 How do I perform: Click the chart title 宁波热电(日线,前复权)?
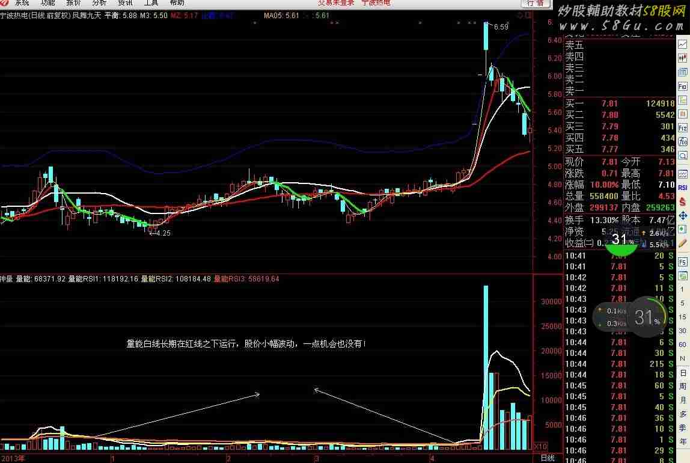coord(35,16)
